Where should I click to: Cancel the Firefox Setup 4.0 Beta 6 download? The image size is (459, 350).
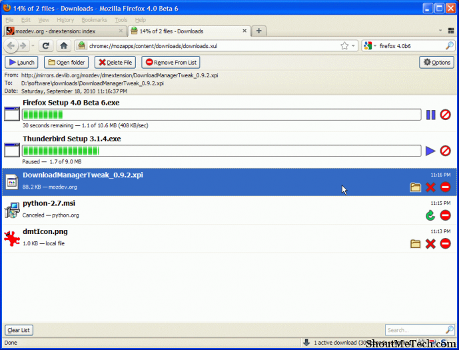[445, 115]
